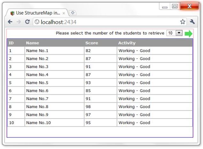Select cell 'Name No.2'

[54, 59]
